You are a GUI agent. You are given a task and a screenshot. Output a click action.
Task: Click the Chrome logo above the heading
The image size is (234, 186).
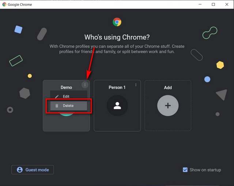[117, 22]
